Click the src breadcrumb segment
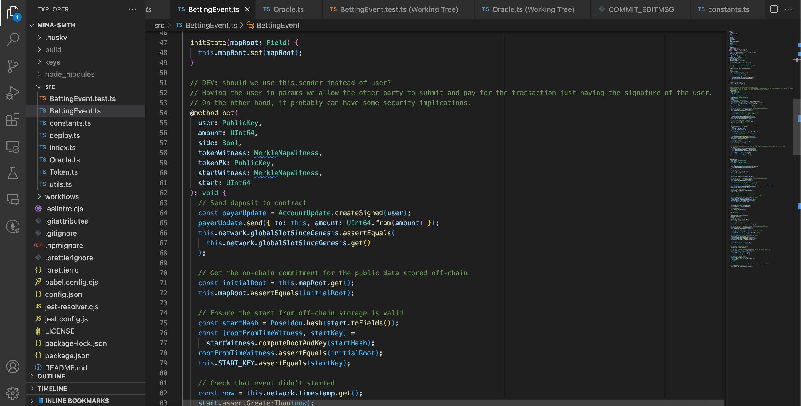 (159, 25)
